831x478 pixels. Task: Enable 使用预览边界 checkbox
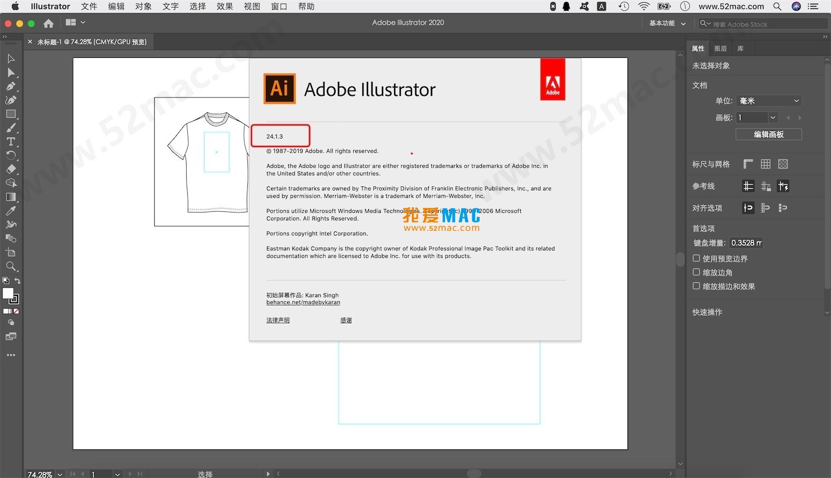pyautogui.click(x=696, y=258)
